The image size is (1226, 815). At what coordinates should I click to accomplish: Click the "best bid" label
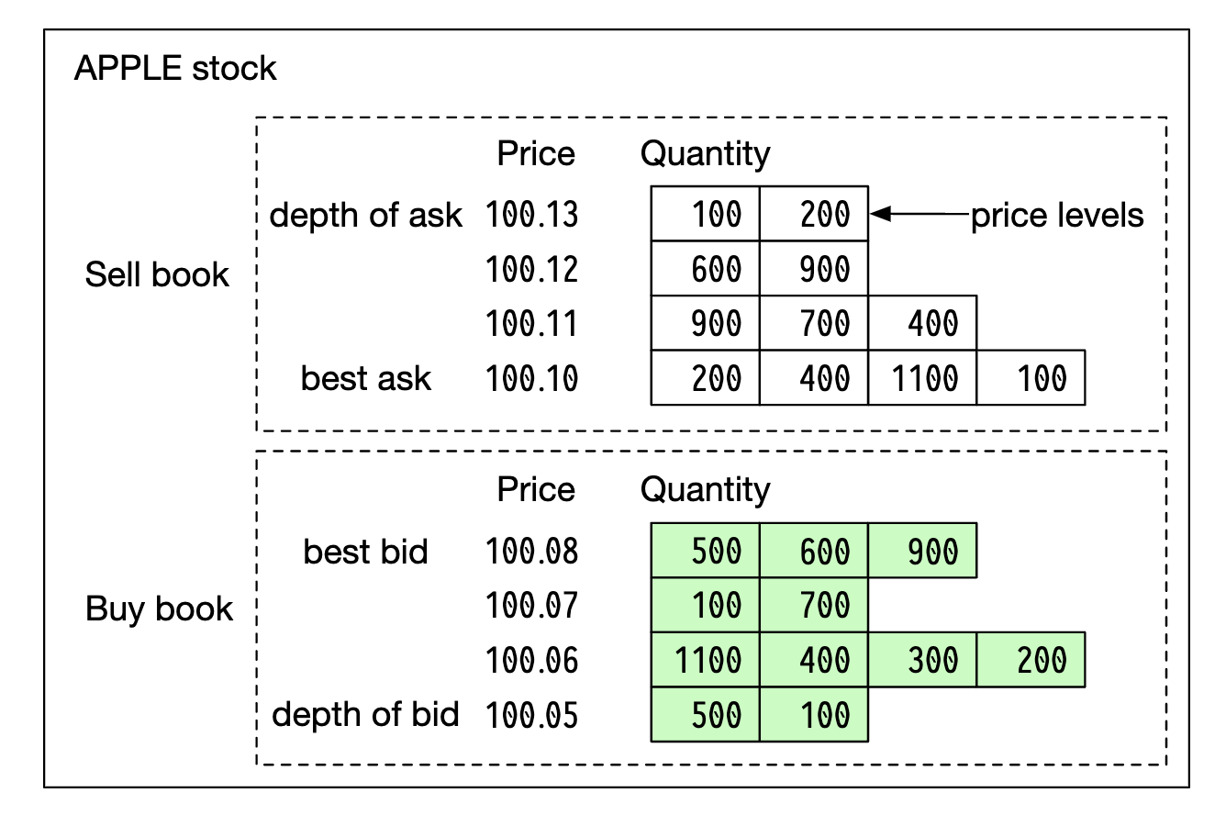tap(366, 552)
